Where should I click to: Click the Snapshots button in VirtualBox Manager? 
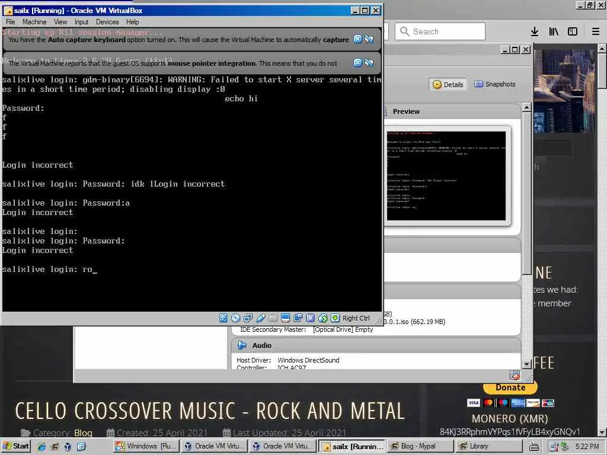point(495,84)
